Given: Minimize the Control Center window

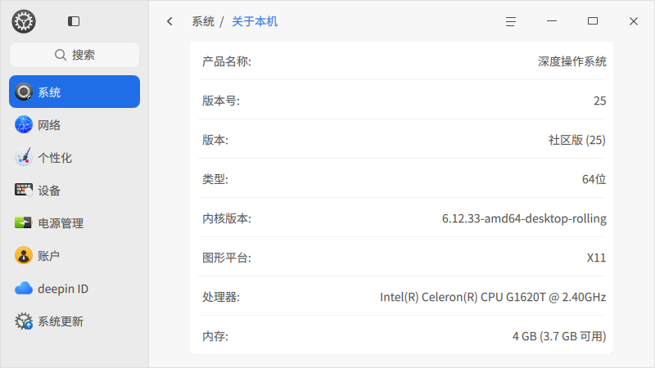Looking at the screenshot, I should click(552, 21).
